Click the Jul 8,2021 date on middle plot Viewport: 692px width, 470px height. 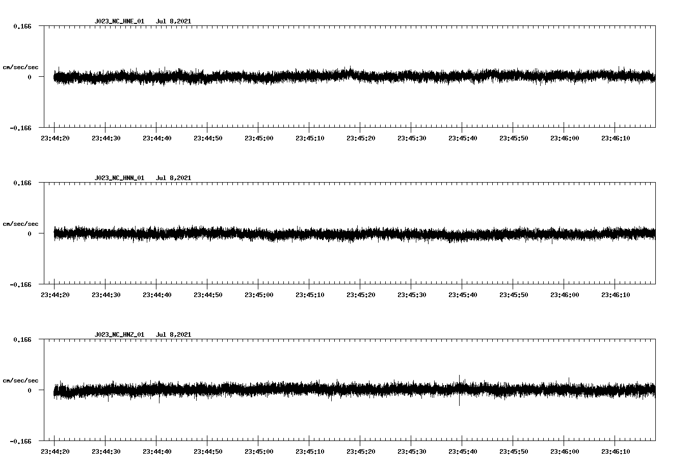pyautogui.click(x=174, y=178)
